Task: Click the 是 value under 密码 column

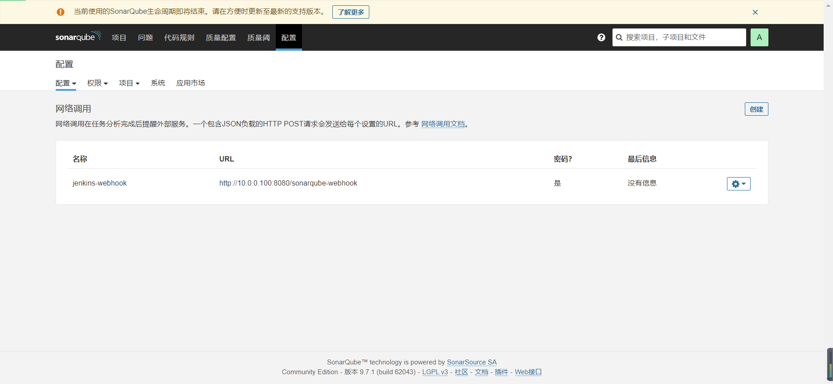Action: 557,183
